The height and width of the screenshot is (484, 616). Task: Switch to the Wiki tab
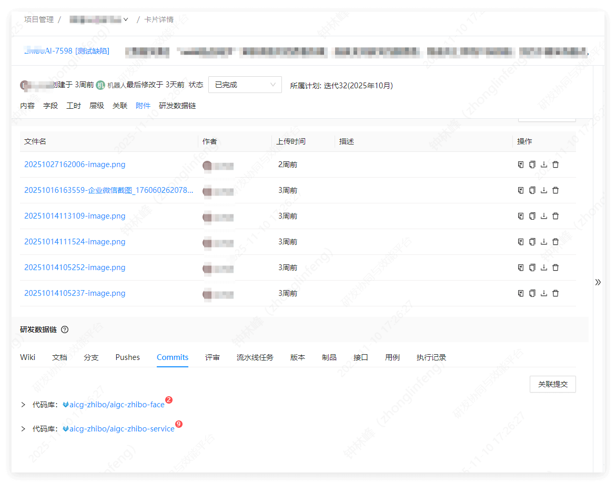pos(27,357)
